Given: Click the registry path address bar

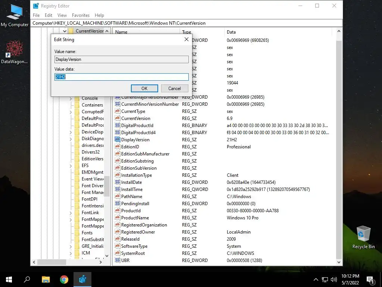Looking at the screenshot, I should coord(187,23).
